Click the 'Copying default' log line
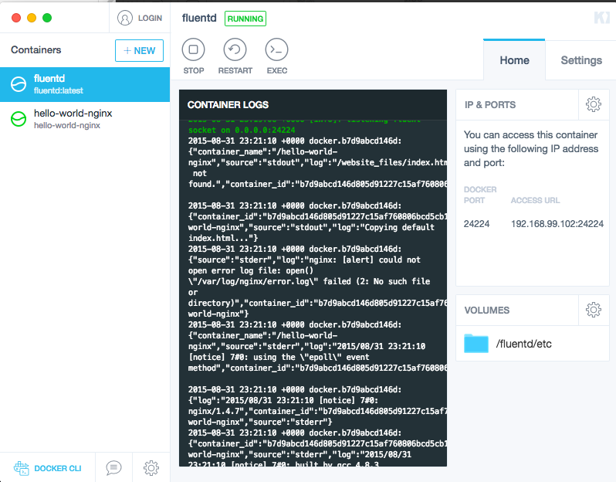This screenshot has height=482, width=616. [x=311, y=227]
